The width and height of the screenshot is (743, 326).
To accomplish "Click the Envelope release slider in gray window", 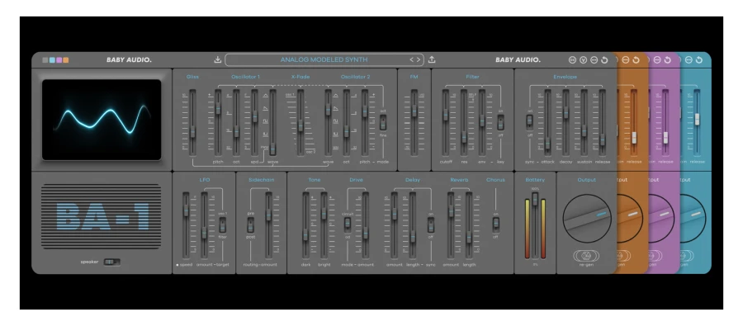I will pos(603,139).
